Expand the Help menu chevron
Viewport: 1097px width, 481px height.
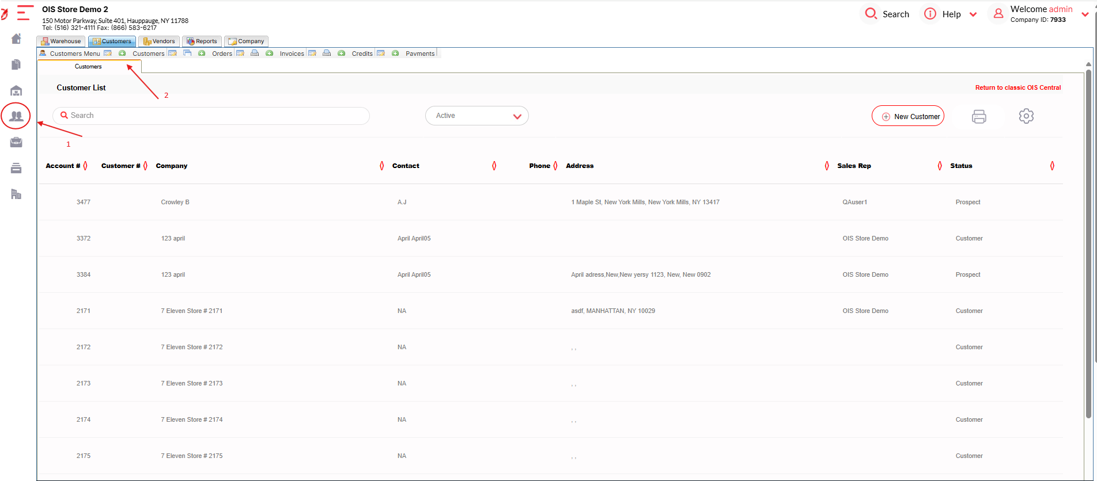973,14
